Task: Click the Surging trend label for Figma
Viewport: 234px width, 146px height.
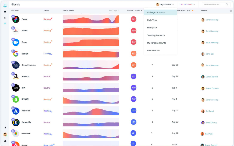Action: (47, 19)
